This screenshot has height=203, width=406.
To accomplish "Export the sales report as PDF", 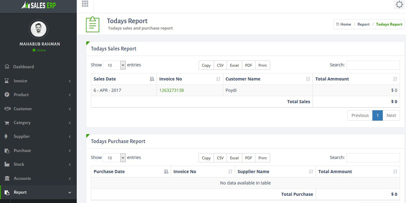I will [248, 65].
